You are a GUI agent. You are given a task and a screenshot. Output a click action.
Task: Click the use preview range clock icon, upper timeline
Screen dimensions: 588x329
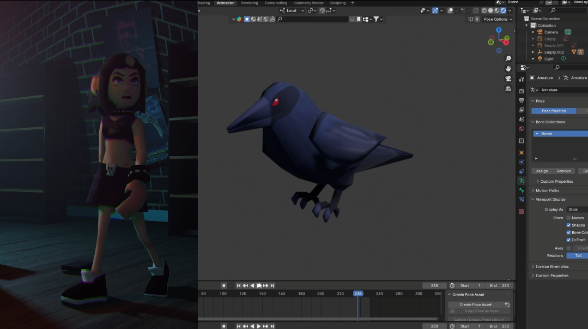click(452, 285)
